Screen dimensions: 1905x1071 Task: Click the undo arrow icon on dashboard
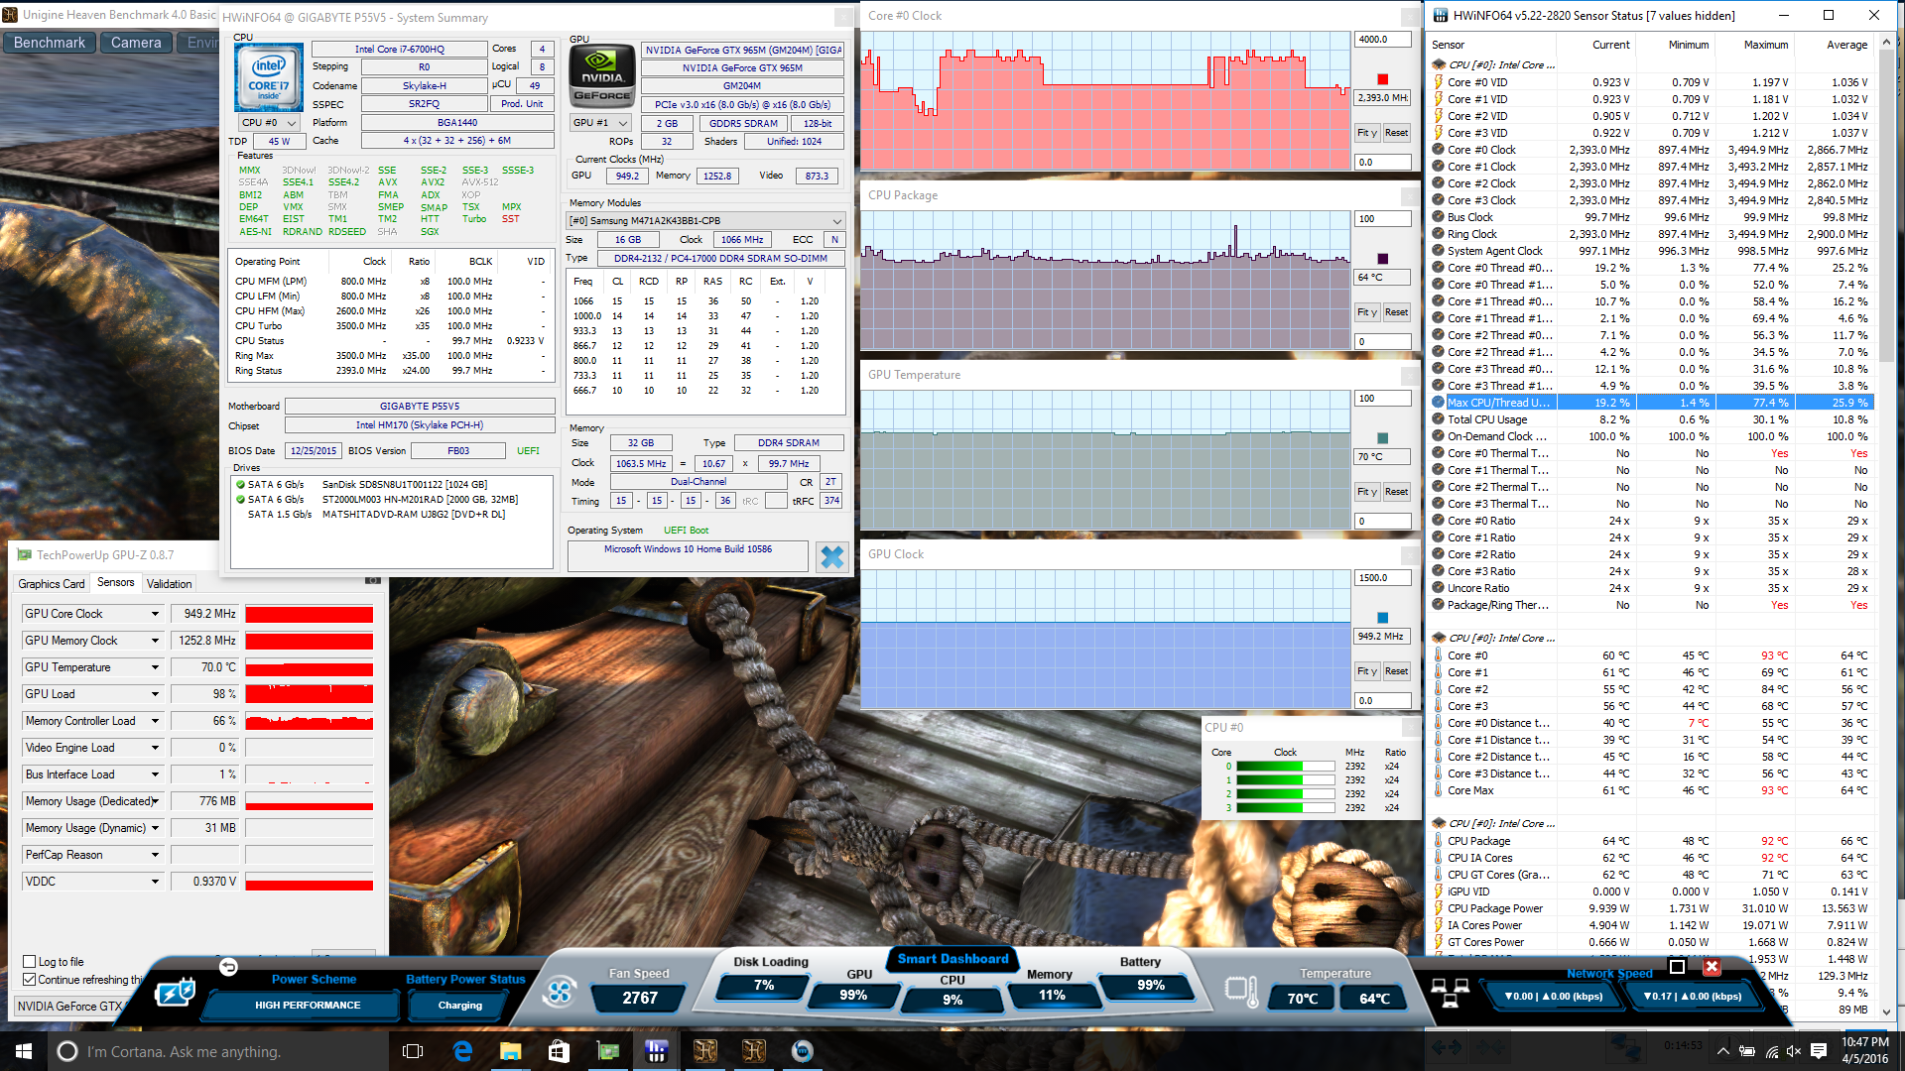(228, 967)
